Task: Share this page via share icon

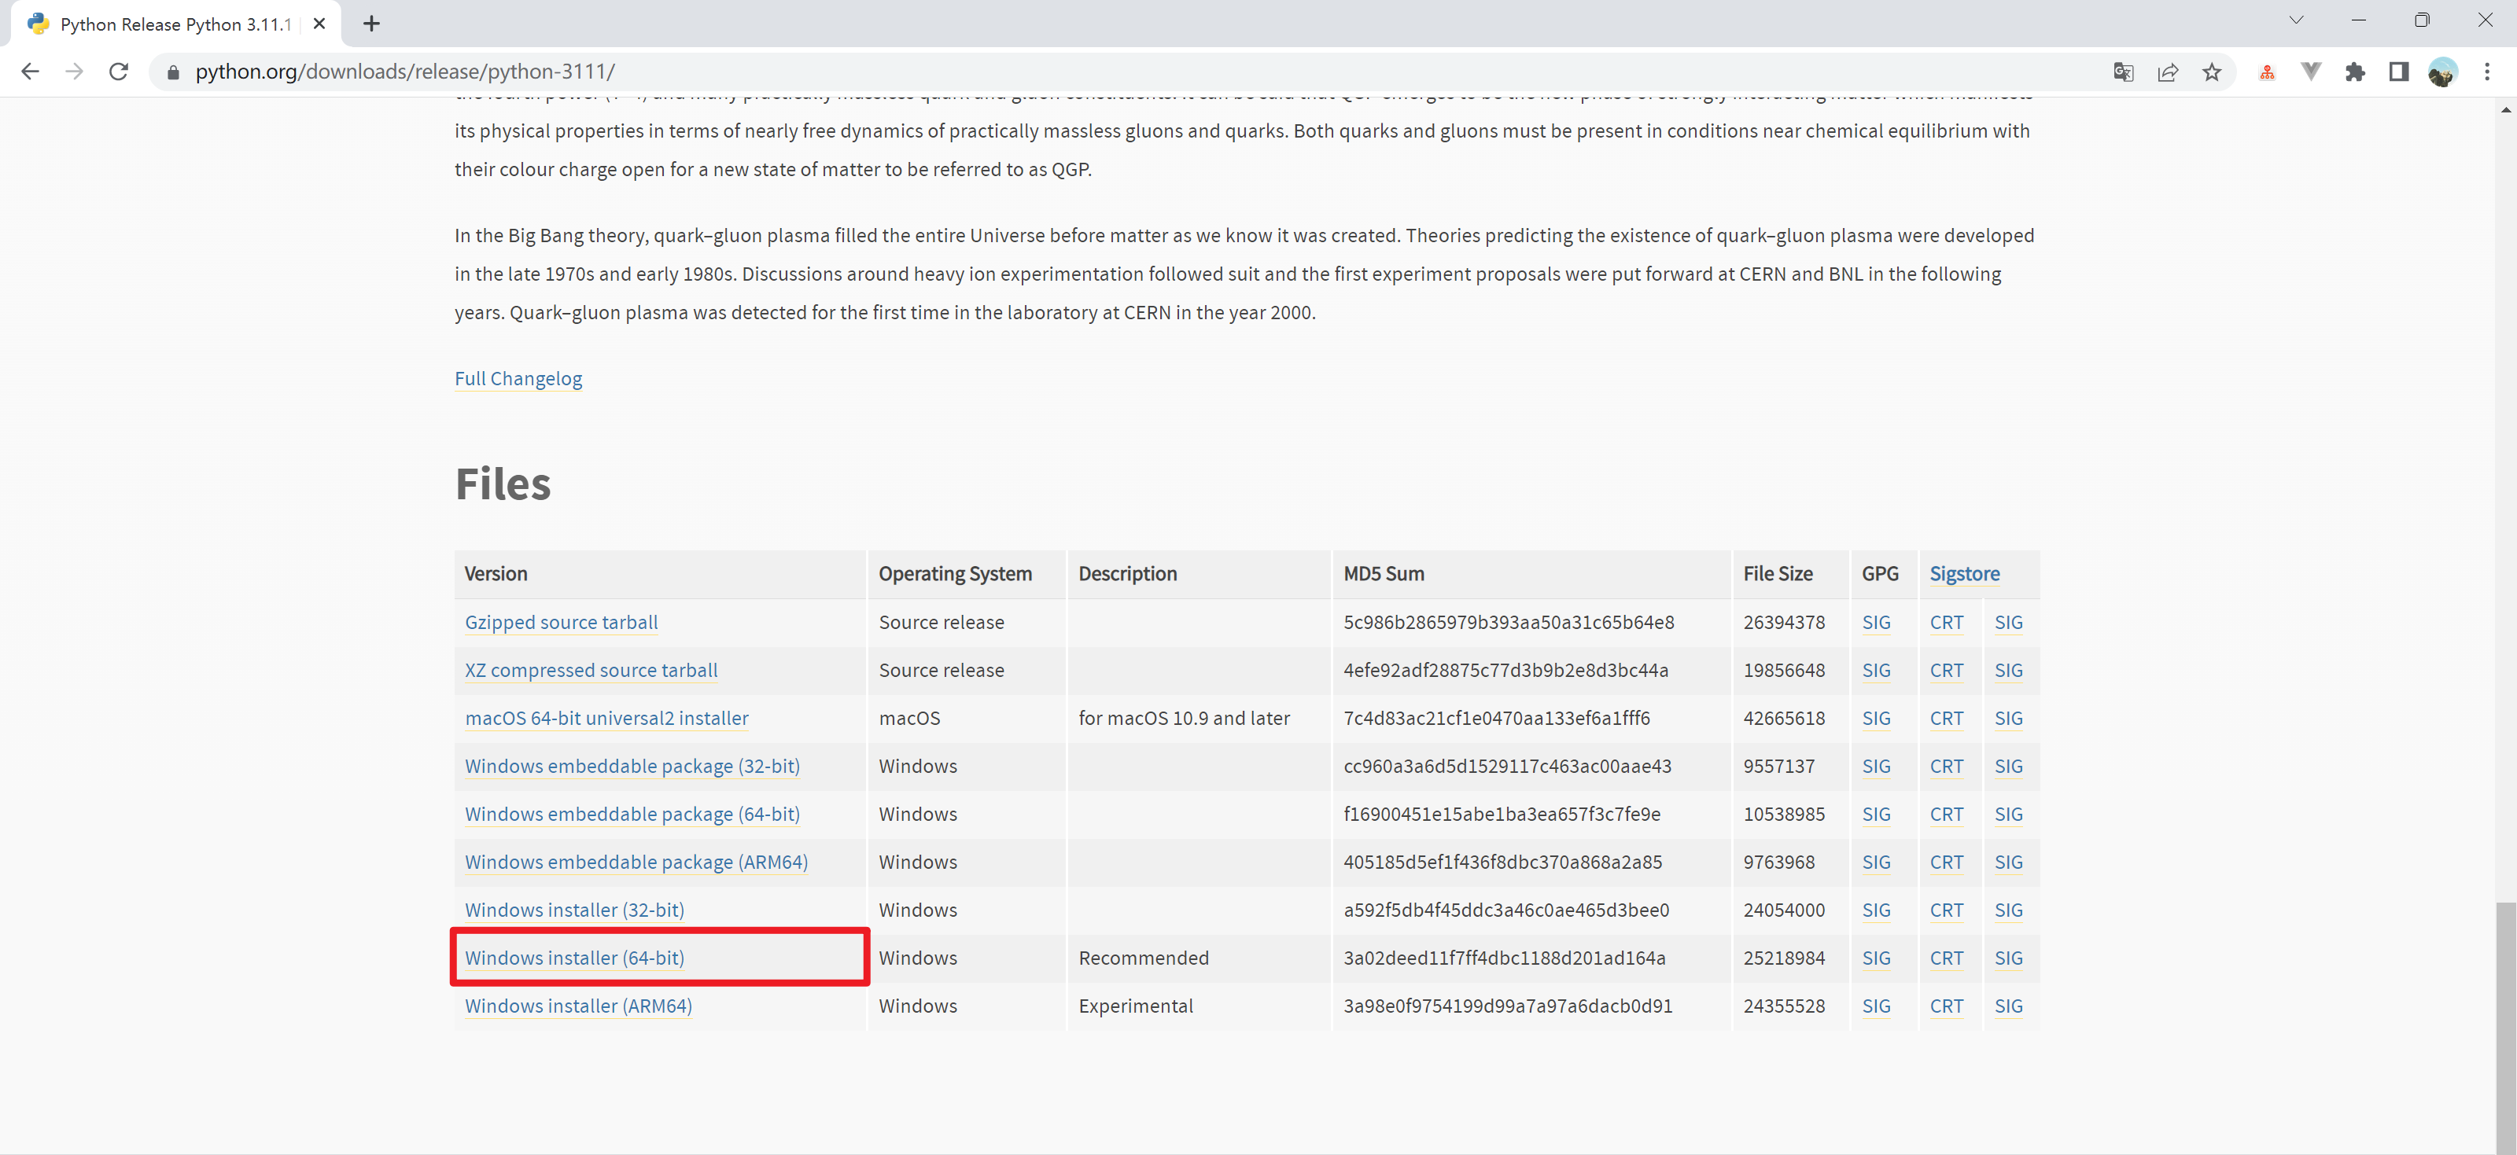Action: (2167, 72)
